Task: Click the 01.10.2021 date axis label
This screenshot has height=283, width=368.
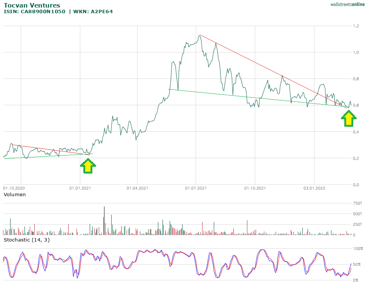Action: [255, 188]
